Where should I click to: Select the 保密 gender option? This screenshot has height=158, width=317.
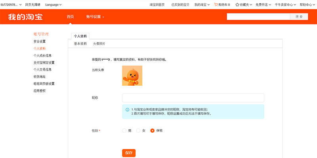[x=153, y=130]
